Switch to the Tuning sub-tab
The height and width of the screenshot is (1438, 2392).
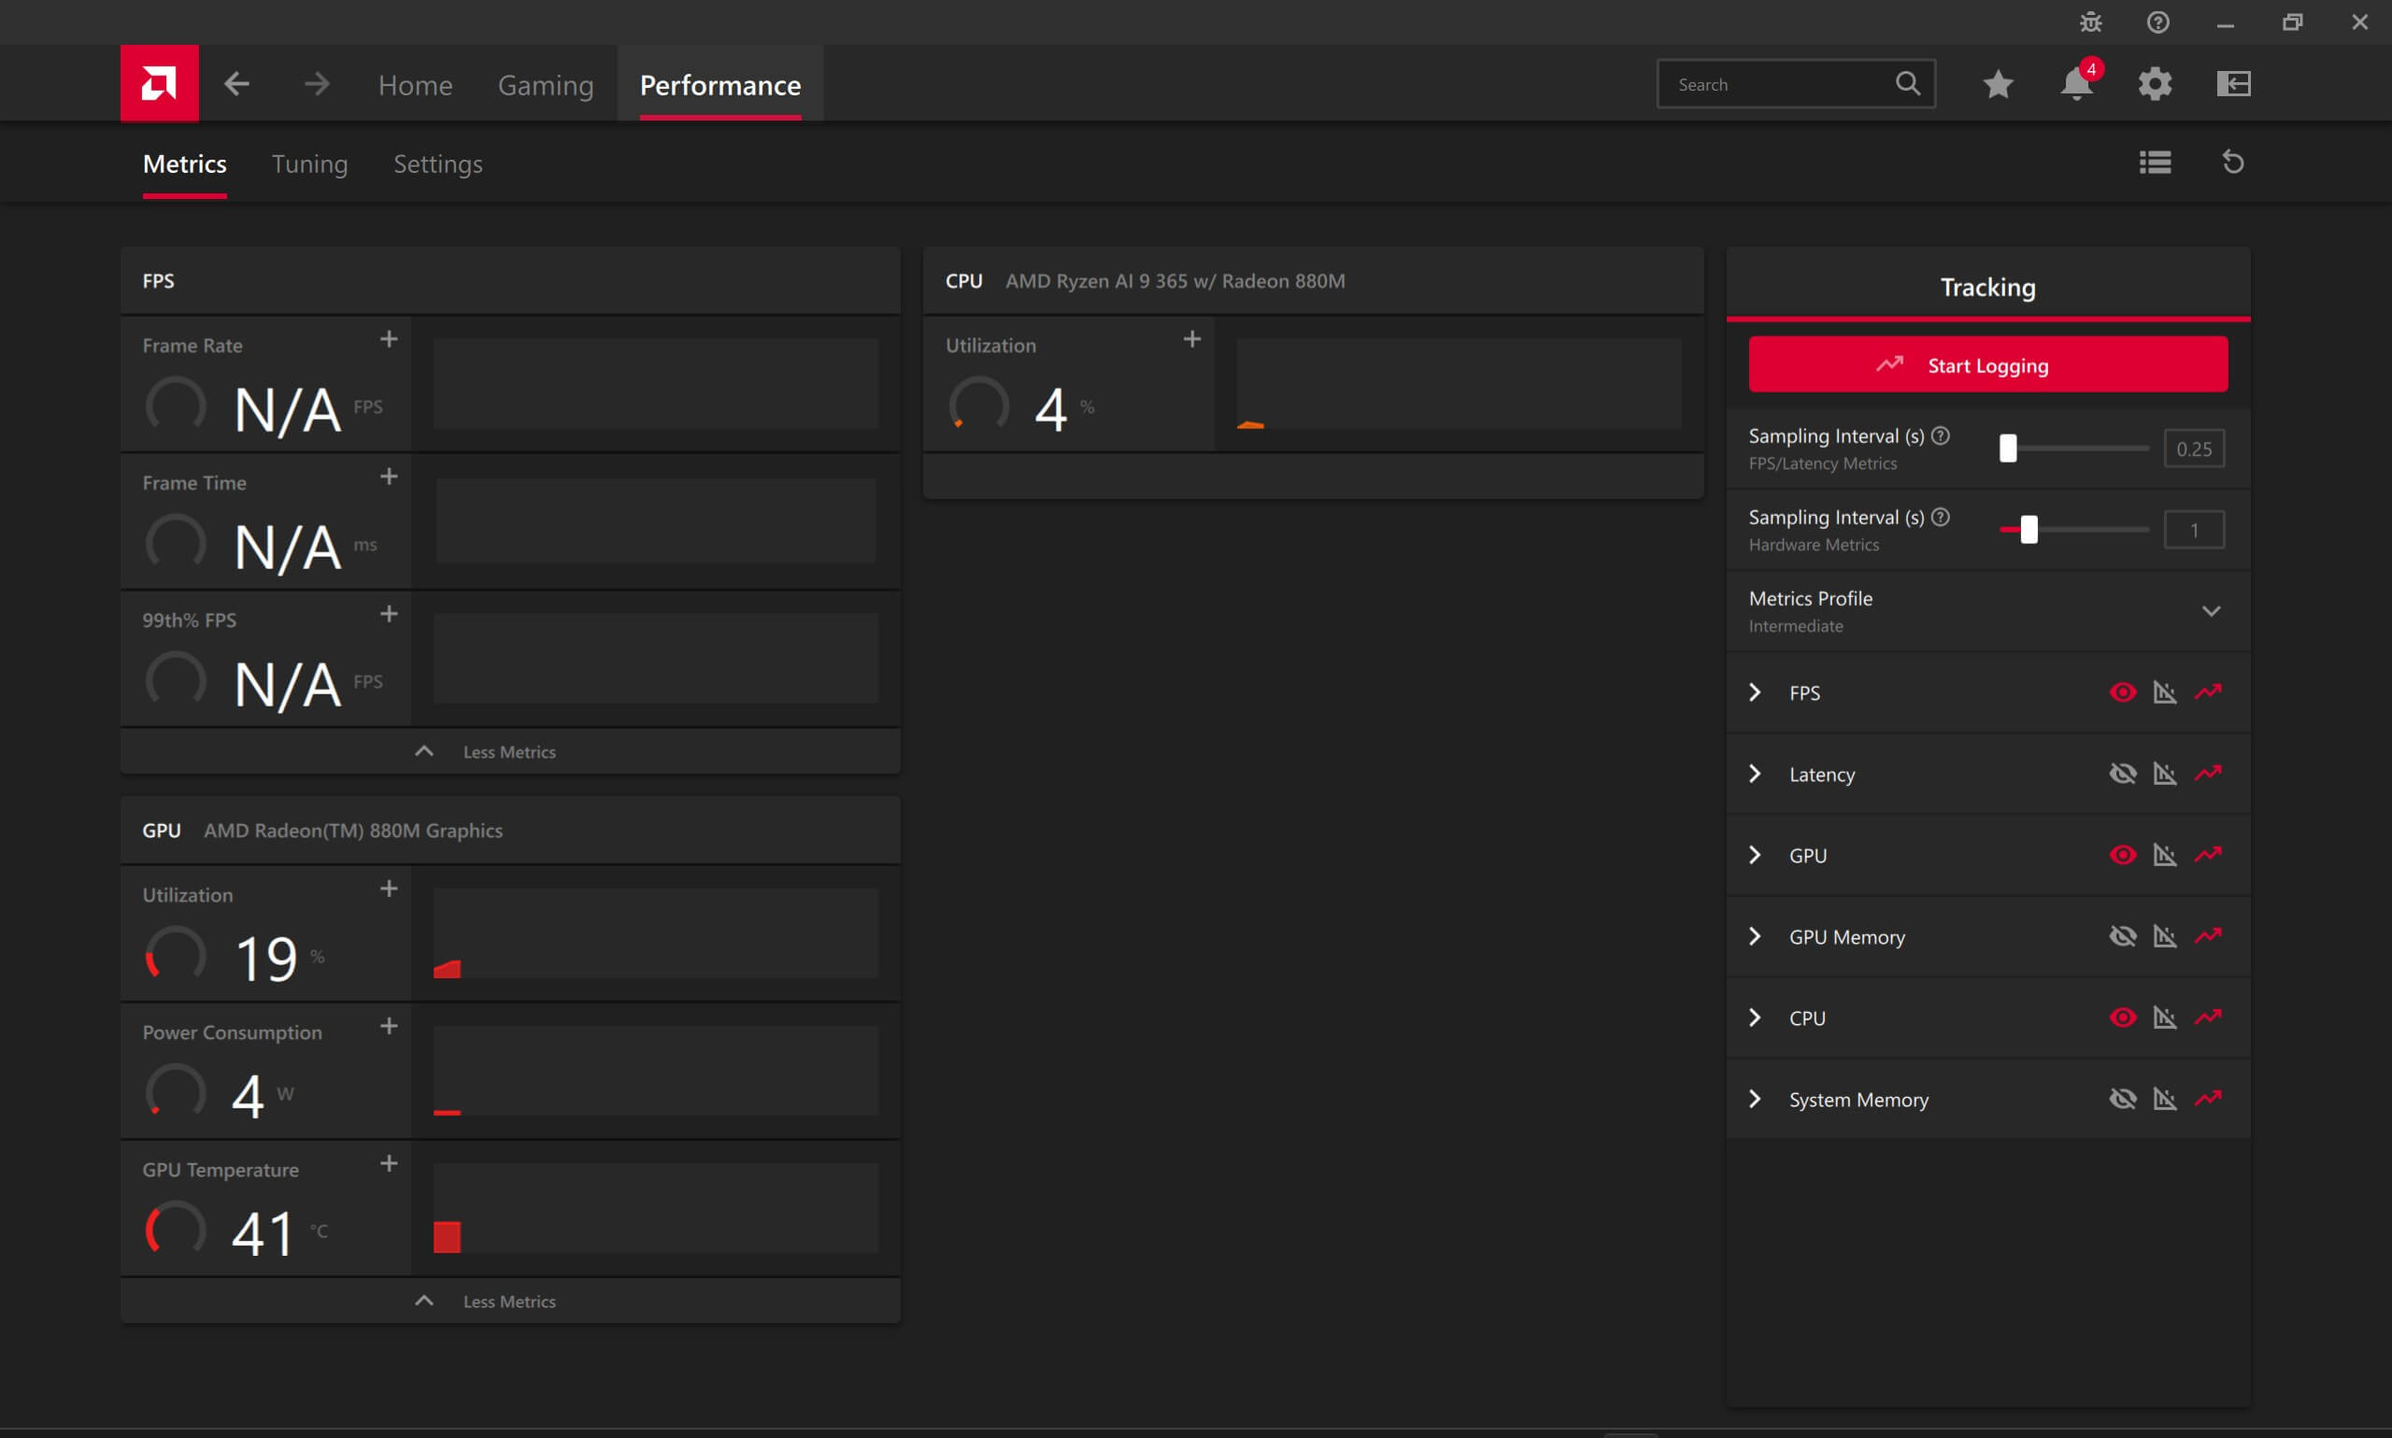coord(309,164)
